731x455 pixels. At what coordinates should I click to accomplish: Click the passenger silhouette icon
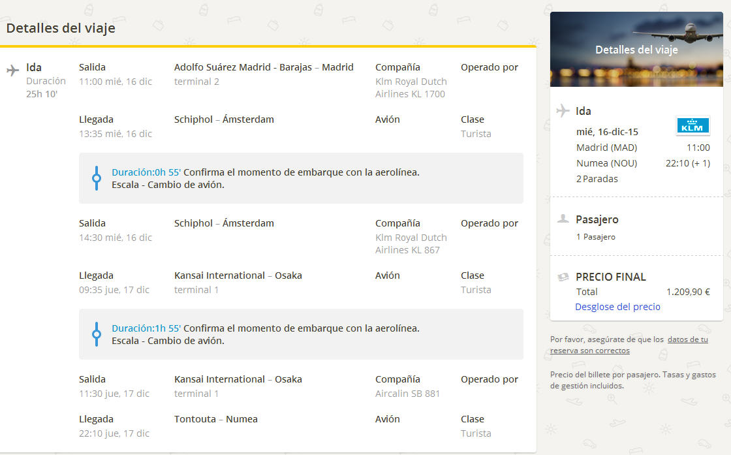(x=563, y=218)
